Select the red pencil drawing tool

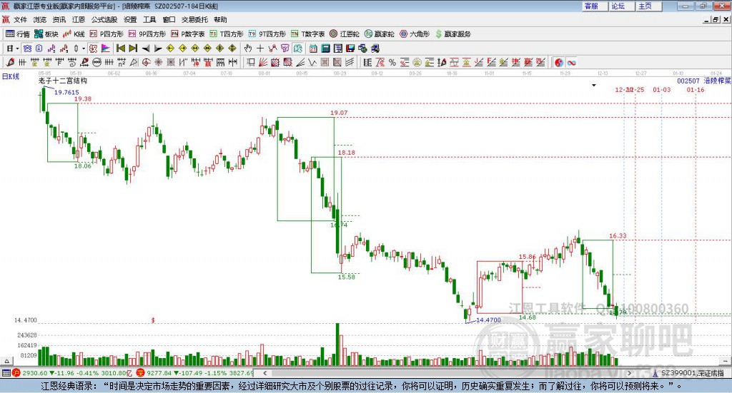point(11,62)
